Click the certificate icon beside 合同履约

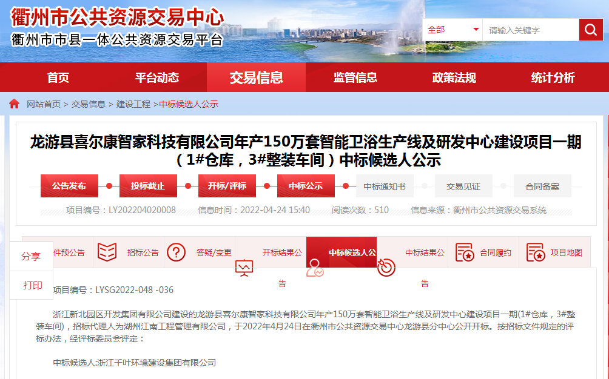pos(465,252)
